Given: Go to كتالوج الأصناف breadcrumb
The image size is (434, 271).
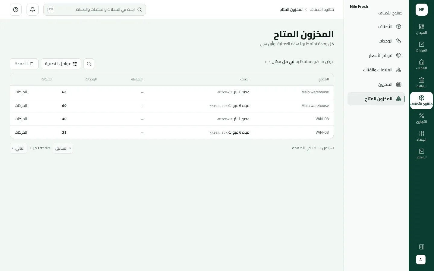Looking at the screenshot, I should pos(322,10).
